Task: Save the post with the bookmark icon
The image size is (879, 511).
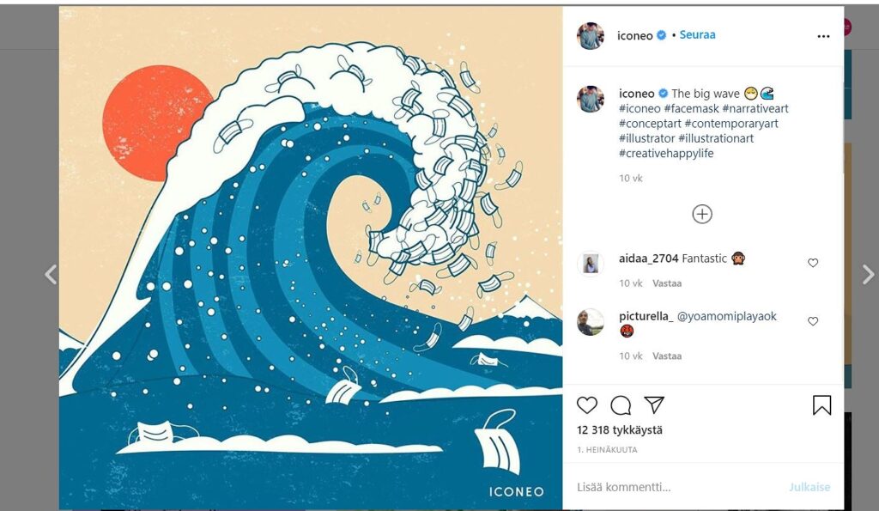Action: coord(821,405)
